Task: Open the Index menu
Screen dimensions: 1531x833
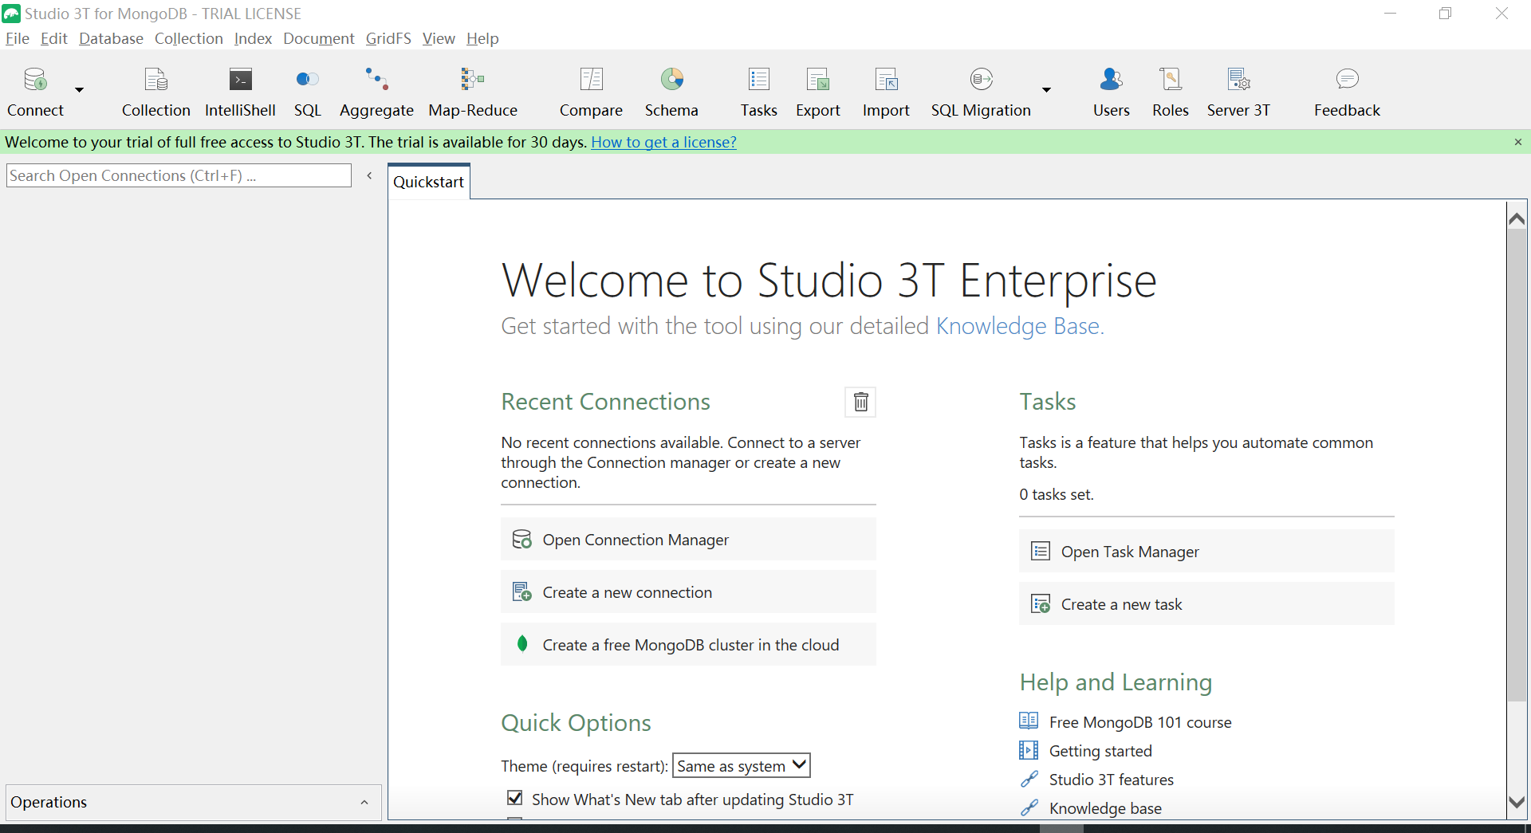Action: pyautogui.click(x=253, y=38)
